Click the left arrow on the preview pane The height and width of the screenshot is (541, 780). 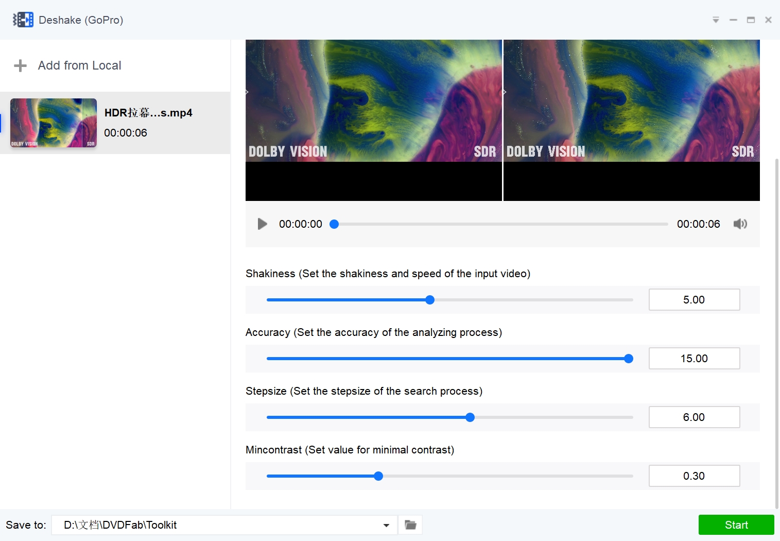click(x=247, y=92)
